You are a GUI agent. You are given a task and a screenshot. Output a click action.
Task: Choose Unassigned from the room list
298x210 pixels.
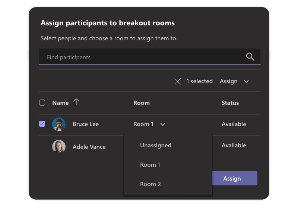156,145
